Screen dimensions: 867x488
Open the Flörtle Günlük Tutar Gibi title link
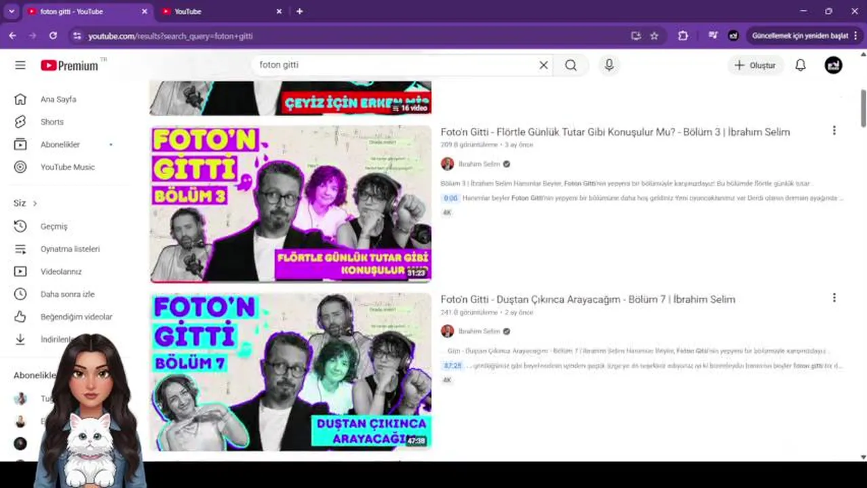coord(615,132)
